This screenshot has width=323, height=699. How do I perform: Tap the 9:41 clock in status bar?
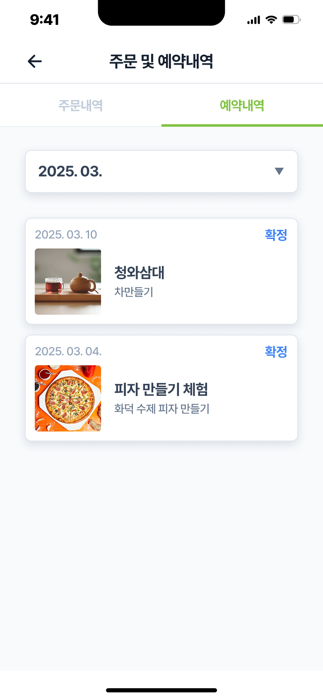point(45,19)
